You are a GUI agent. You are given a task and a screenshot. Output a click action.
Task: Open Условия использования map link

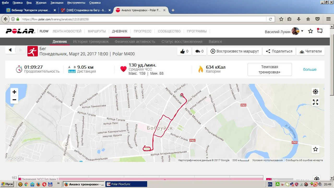[267, 160]
